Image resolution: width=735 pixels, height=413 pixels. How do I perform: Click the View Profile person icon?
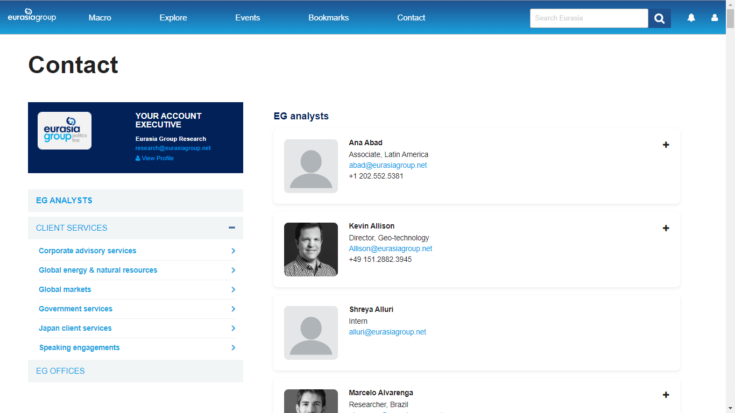click(137, 158)
